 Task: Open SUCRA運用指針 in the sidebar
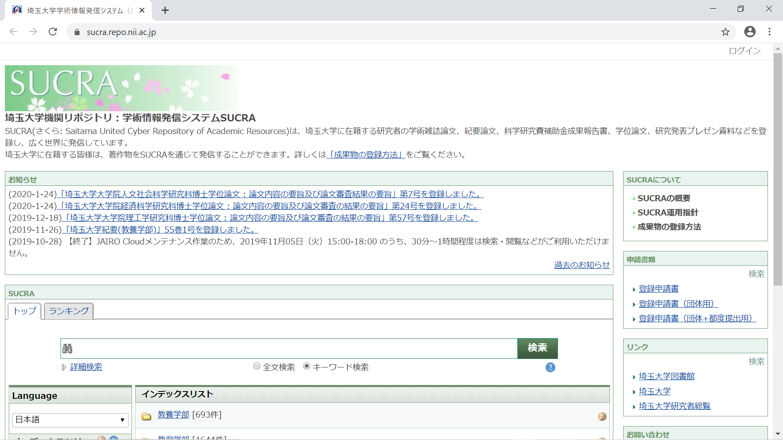point(668,213)
